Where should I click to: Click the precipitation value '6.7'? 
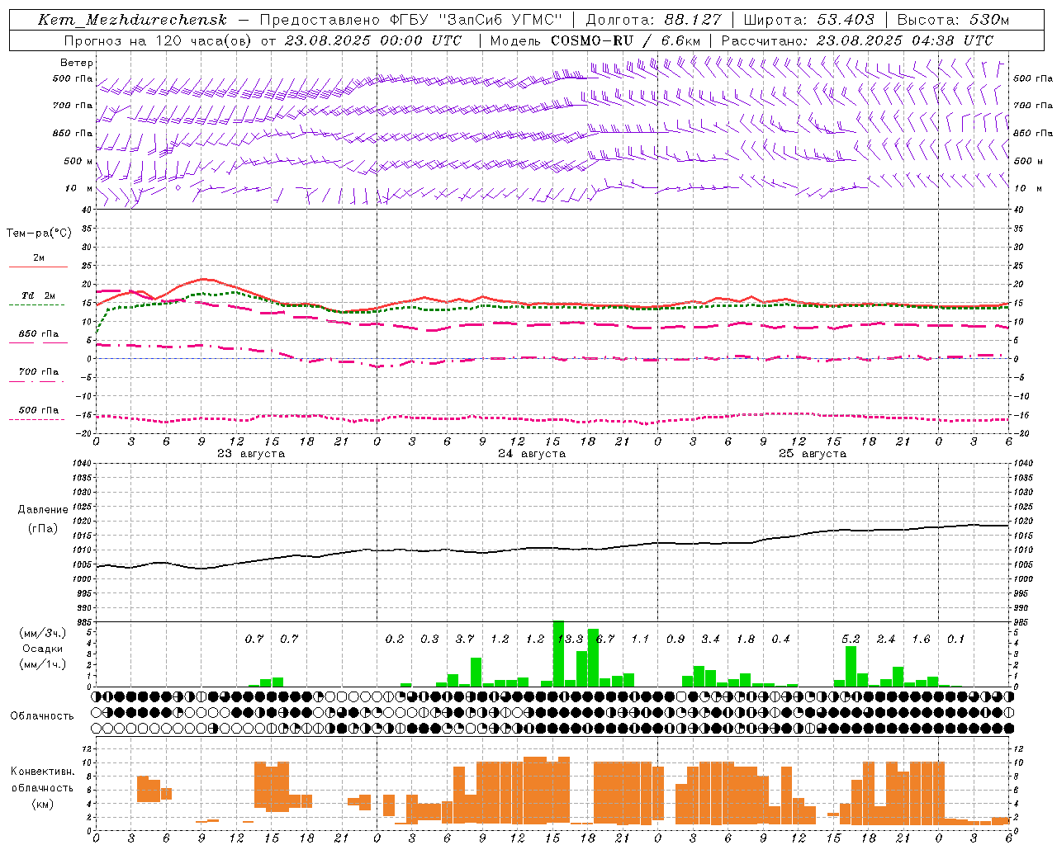(605, 640)
